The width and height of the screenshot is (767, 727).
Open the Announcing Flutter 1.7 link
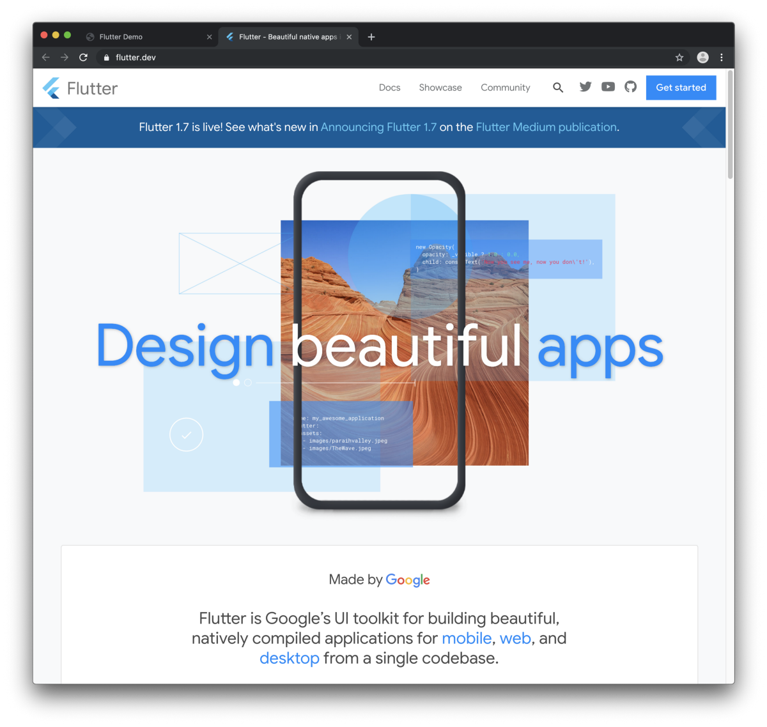(378, 127)
